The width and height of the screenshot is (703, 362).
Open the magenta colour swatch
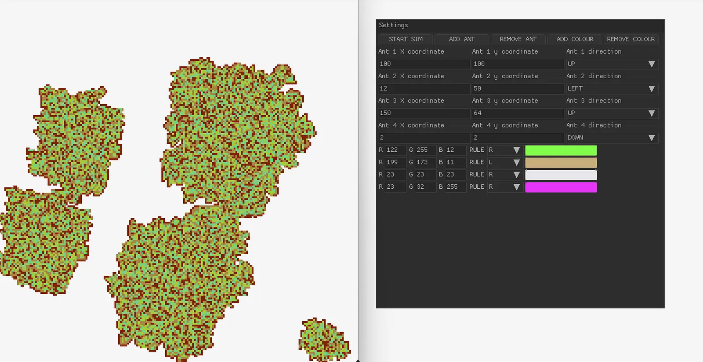coord(561,187)
